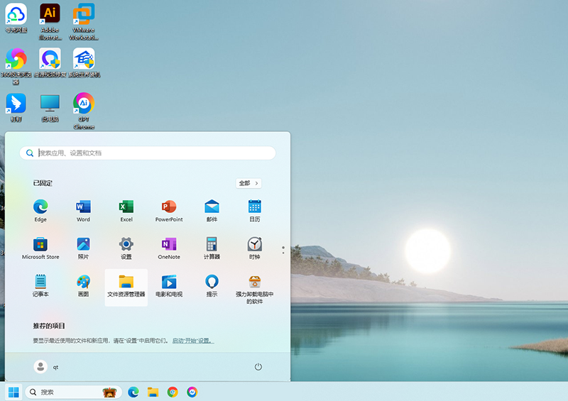Open Microsoft Store from pinned apps

point(40,248)
